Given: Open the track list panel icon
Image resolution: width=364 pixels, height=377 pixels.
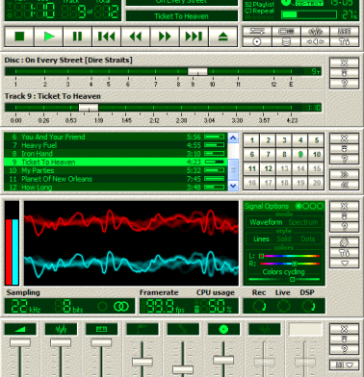Looking at the screenshot, I should [x=286, y=32].
